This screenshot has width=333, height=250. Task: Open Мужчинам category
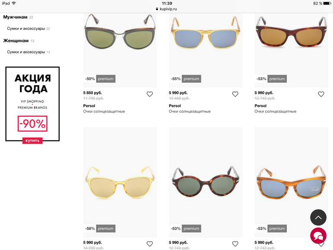pyautogui.click(x=15, y=17)
